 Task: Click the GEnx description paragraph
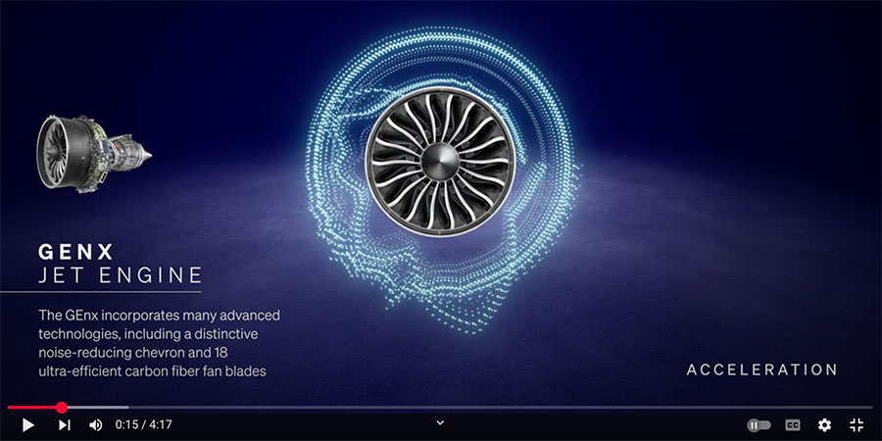click(159, 343)
